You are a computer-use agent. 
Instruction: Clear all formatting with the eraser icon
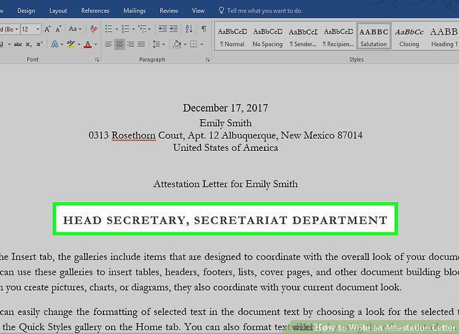tap(94, 29)
